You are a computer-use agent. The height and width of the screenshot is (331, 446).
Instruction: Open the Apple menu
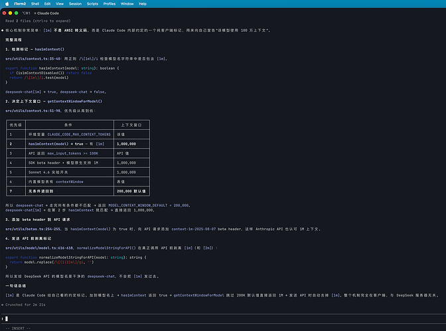click(7, 4)
